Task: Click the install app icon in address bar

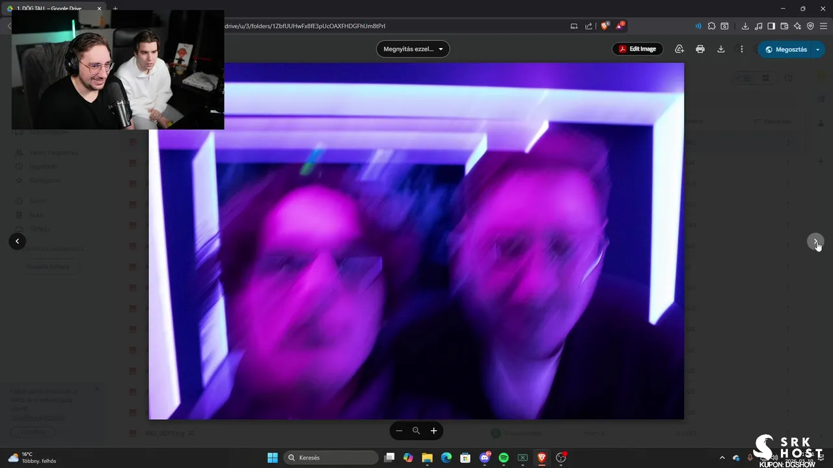Action: tap(574, 26)
